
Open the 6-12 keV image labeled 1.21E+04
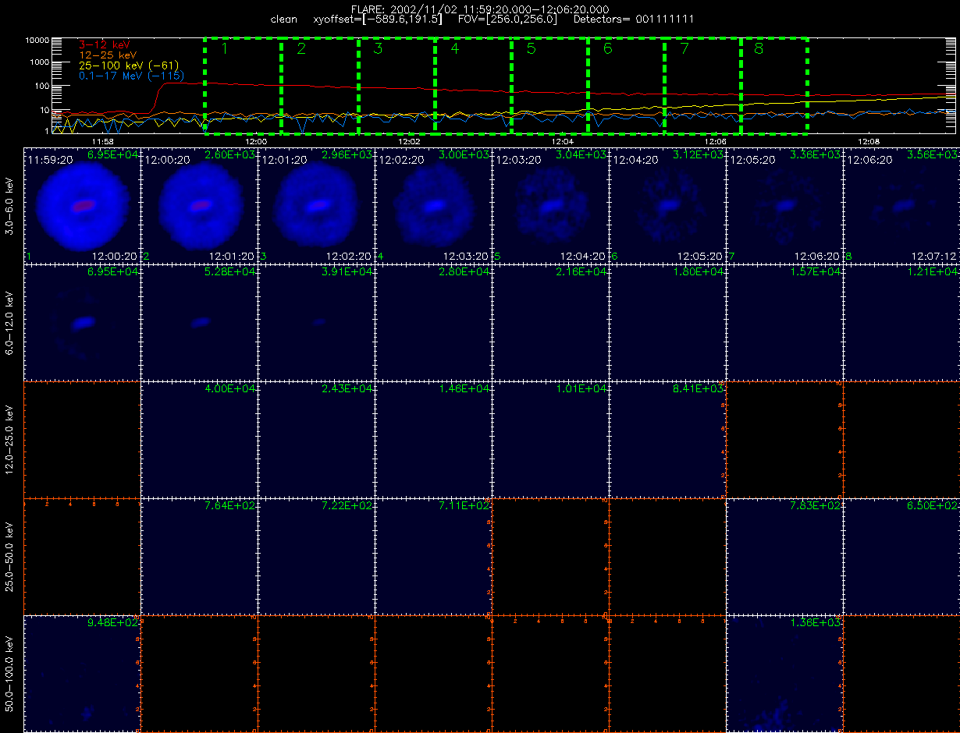pyautogui.click(x=901, y=323)
